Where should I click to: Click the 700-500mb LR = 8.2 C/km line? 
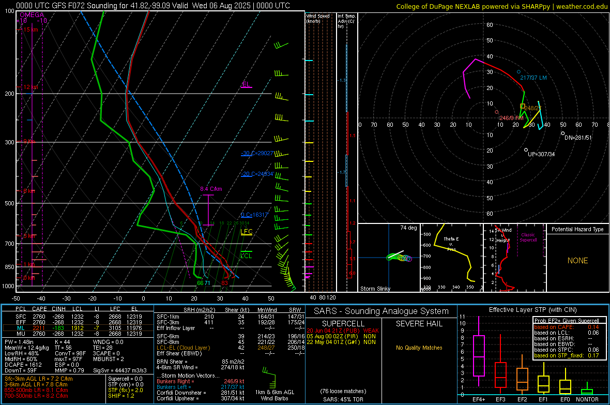point(36,396)
